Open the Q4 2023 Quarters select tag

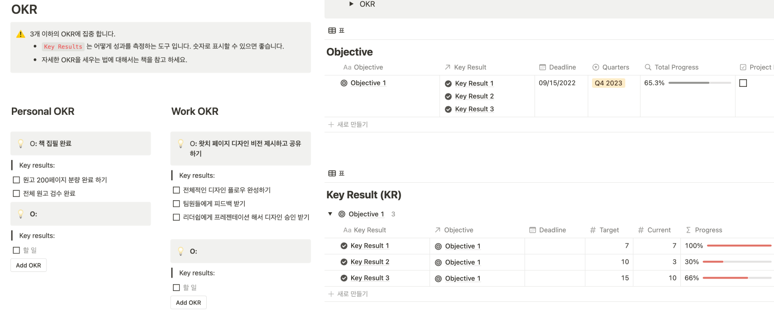[608, 83]
